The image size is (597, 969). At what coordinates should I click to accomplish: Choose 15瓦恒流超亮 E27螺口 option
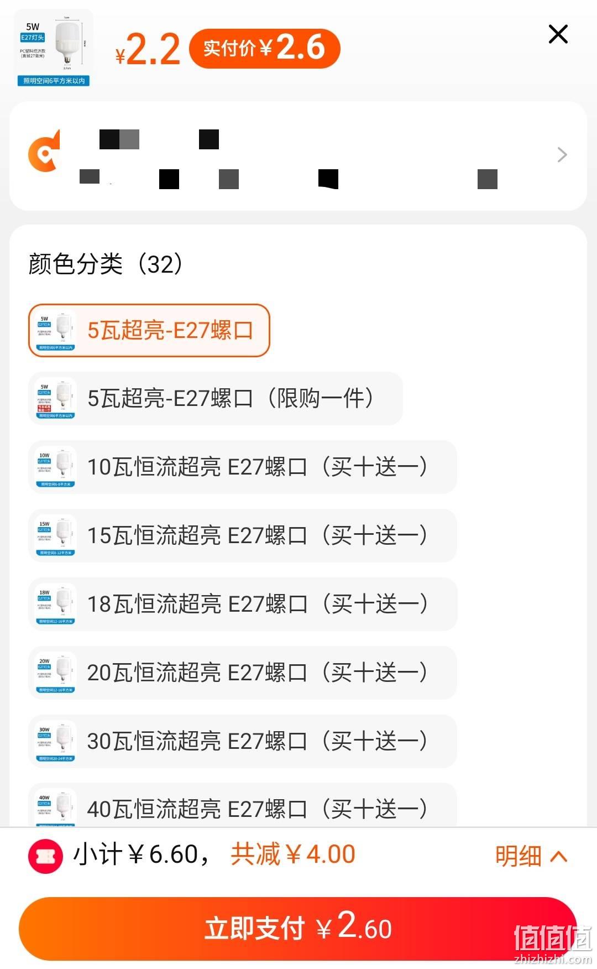click(x=243, y=535)
